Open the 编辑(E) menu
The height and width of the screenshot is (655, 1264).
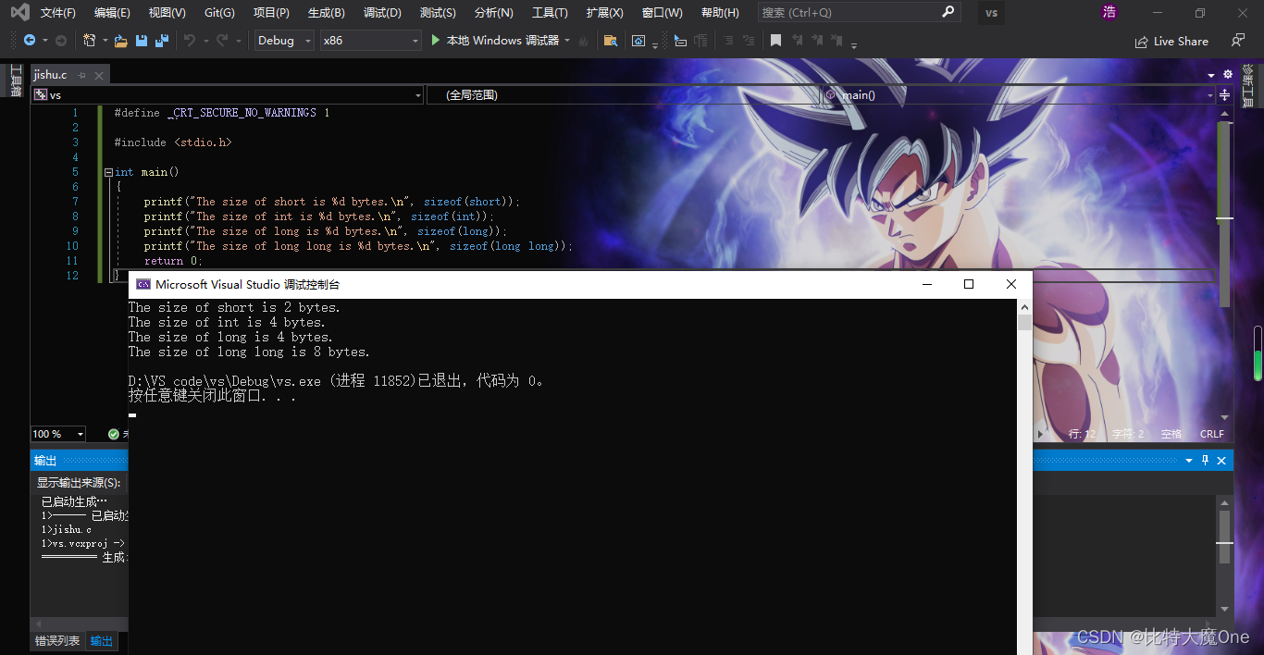click(x=112, y=13)
